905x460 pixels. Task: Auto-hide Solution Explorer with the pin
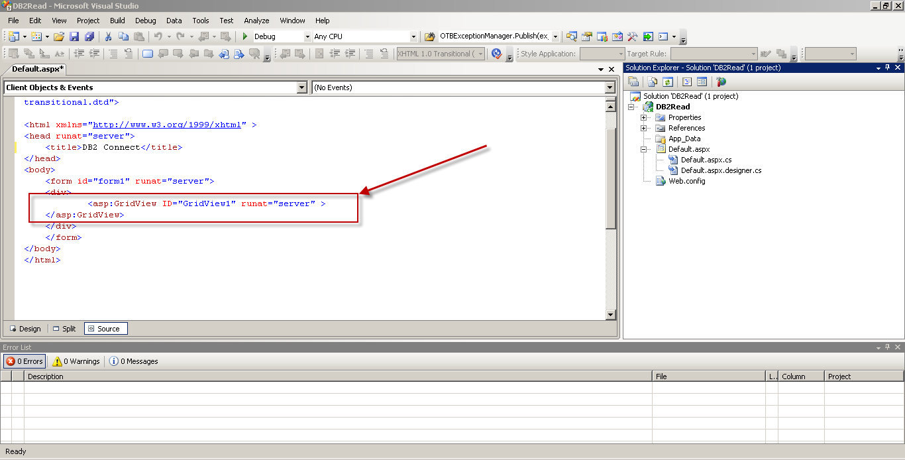coord(887,68)
